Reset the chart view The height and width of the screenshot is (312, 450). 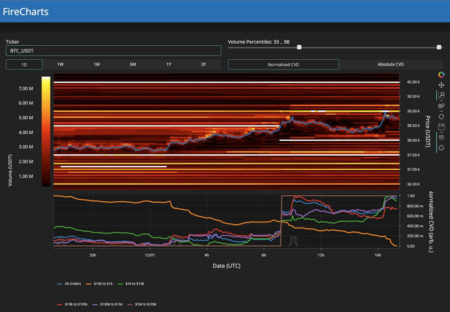click(441, 117)
